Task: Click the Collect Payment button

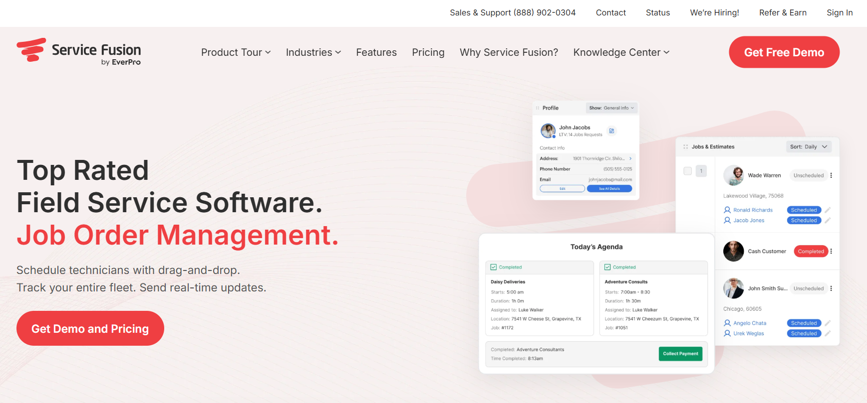Action: (680, 354)
